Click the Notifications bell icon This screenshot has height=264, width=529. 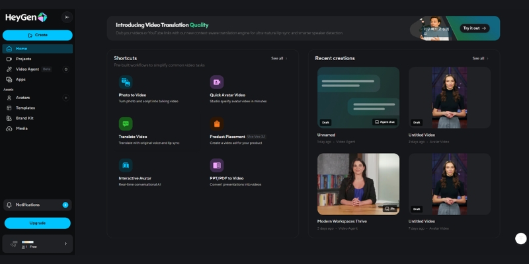point(9,205)
